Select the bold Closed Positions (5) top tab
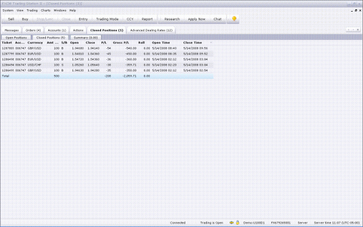 107,30
